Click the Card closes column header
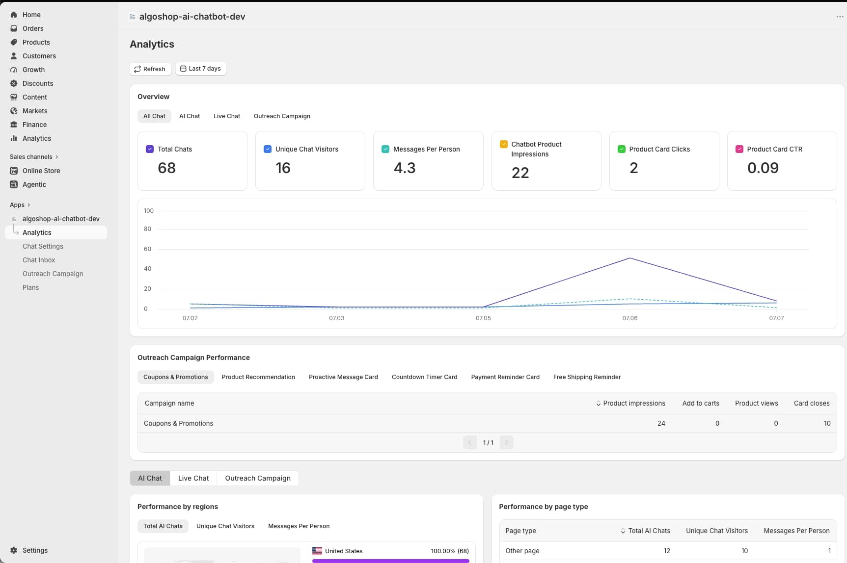 pyautogui.click(x=812, y=403)
